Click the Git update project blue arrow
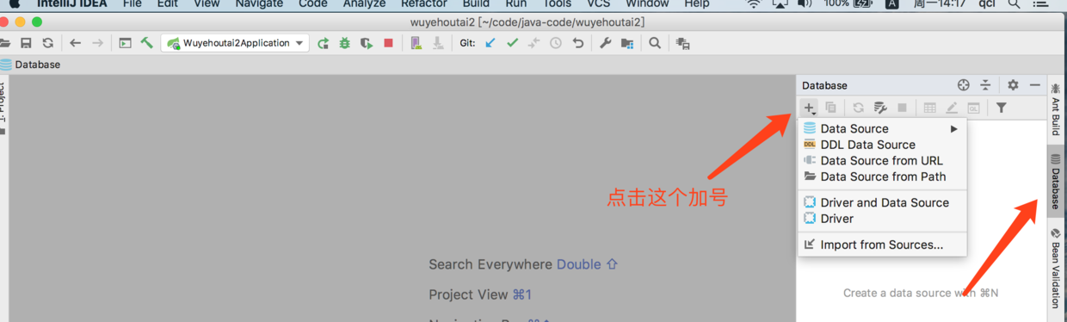The image size is (1067, 322). (x=490, y=43)
